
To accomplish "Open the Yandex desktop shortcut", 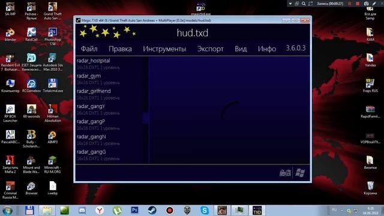I will coord(370,60).
